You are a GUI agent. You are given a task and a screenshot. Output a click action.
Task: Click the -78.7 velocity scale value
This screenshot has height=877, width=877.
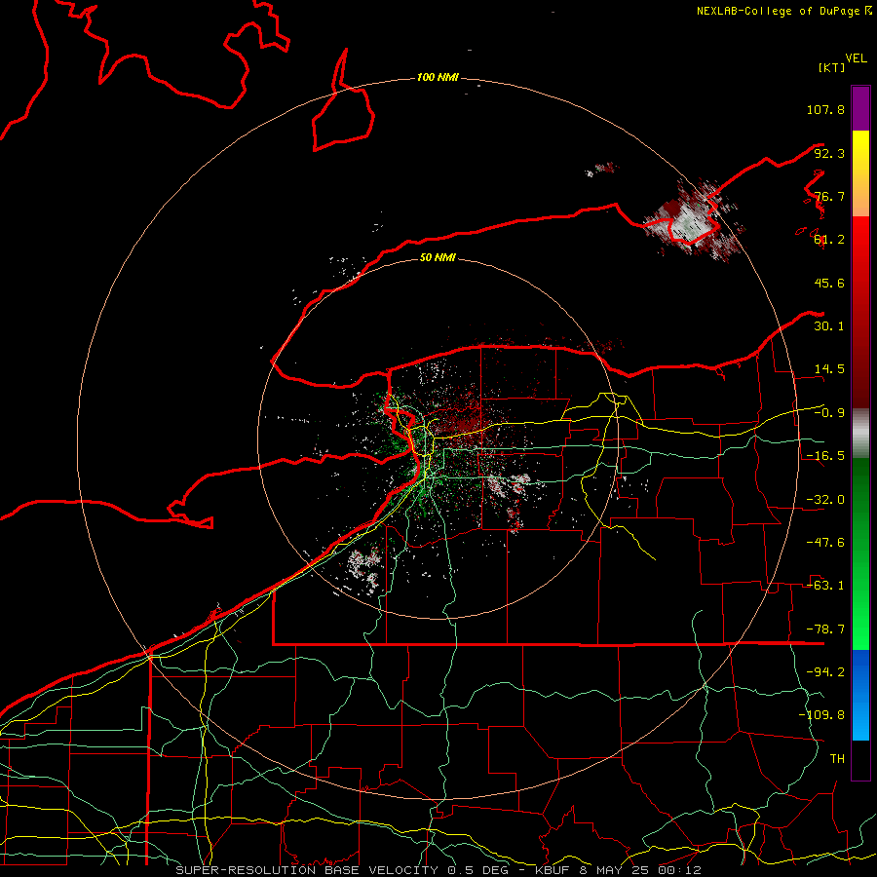pos(825,629)
